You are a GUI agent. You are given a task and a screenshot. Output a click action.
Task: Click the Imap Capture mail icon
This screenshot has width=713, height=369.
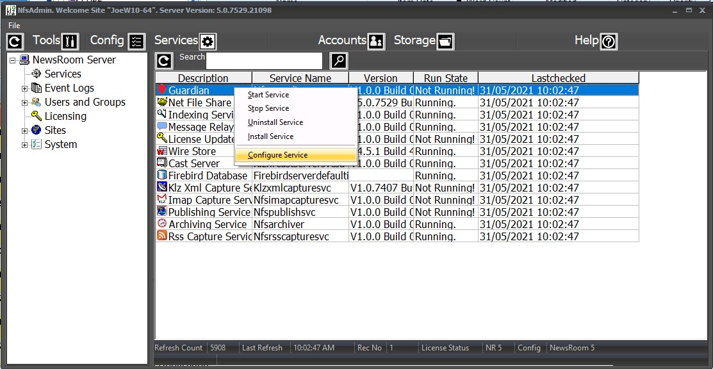coord(162,199)
